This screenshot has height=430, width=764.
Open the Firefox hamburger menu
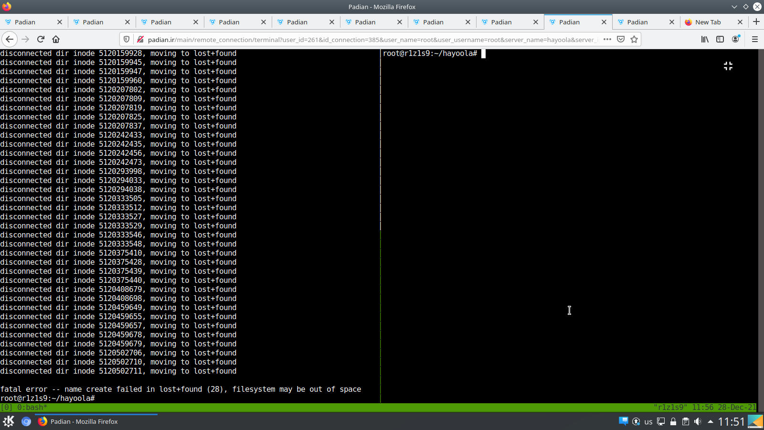[x=755, y=39]
